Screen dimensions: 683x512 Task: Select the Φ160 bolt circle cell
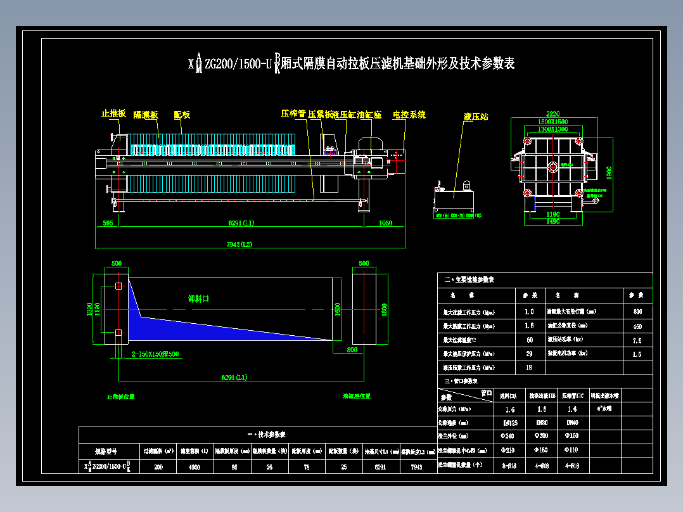coord(542,450)
